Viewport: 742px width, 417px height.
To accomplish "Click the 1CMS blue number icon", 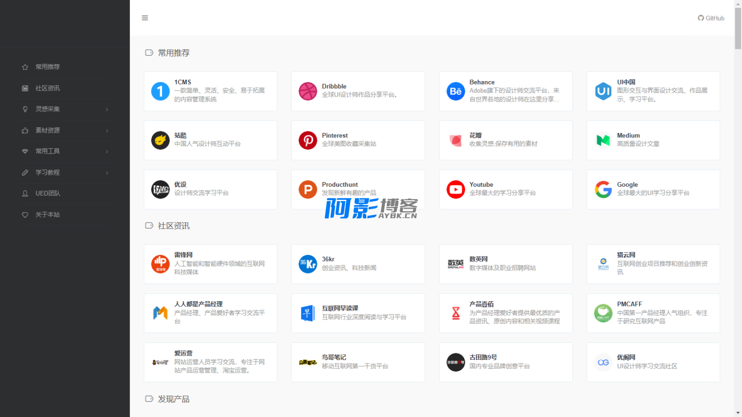I will (x=160, y=91).
